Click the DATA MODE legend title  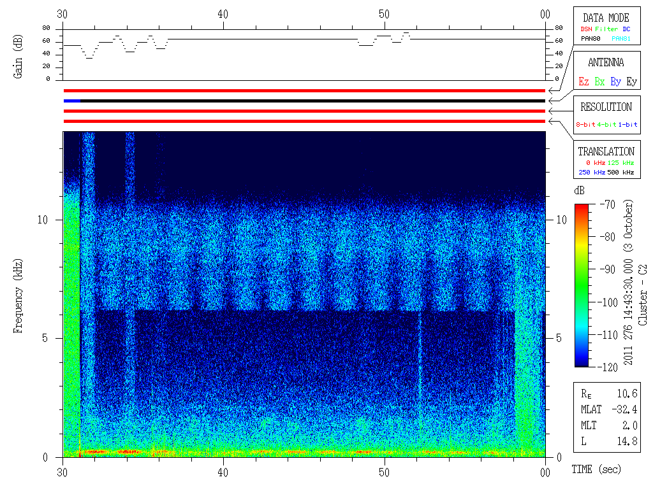pyautogui.click(x=606, y=18)
